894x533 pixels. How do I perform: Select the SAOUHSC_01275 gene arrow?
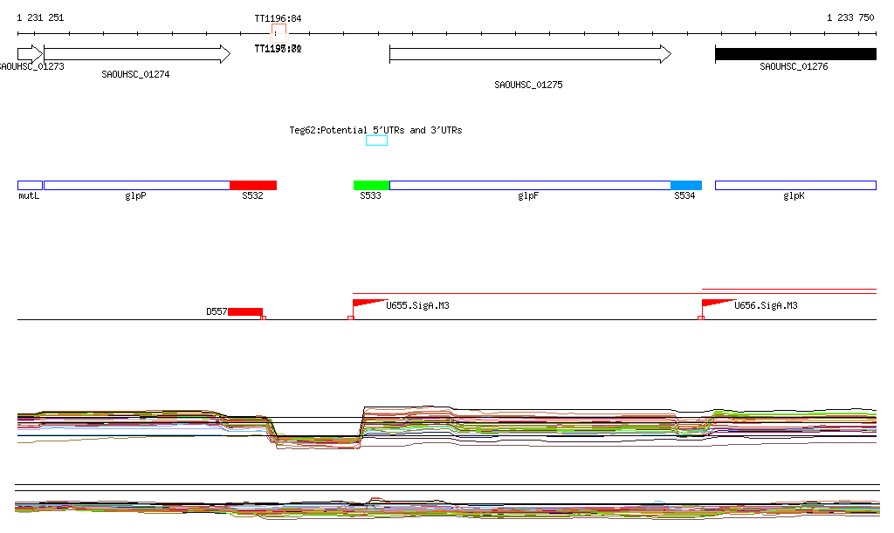530,54
